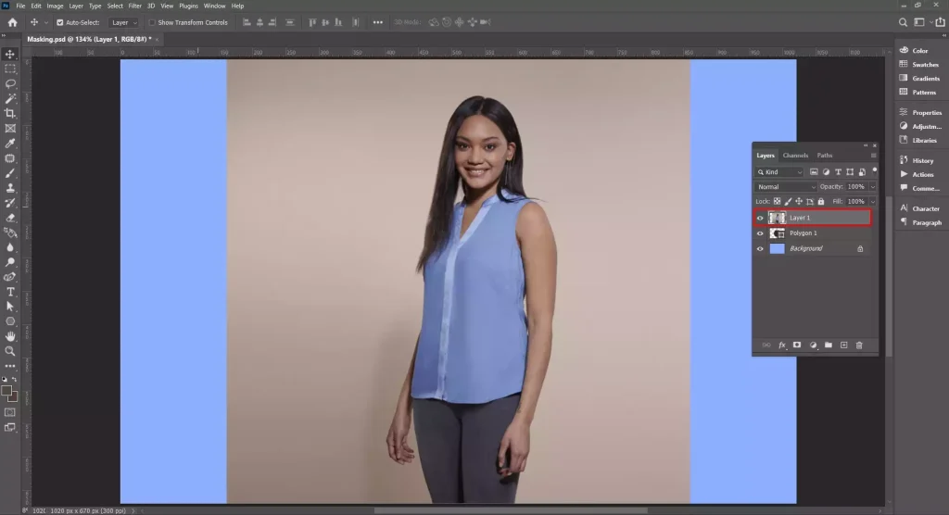Screen dimensions: 949x515
Task: Select the Dodge tool
Action: pyautogui.click(x=10, y=262)
